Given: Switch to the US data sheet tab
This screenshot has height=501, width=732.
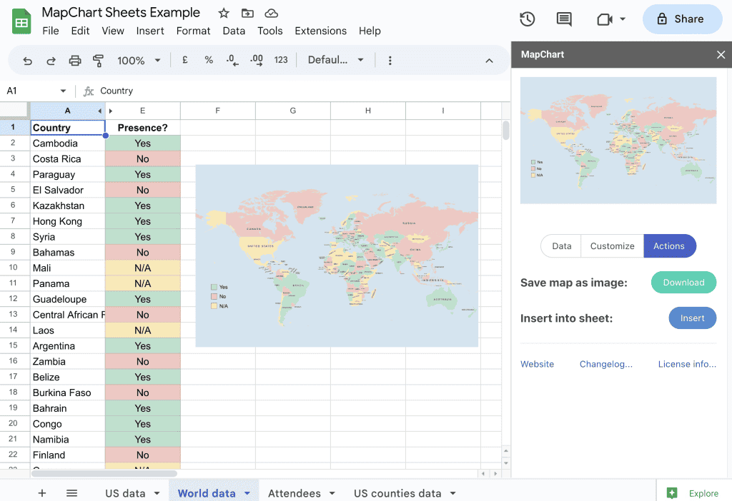Looking at the screenshot, I should pos(125,493).
